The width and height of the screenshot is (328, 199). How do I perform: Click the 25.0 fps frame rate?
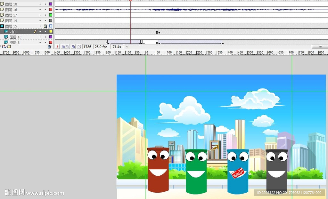(101, 47)
